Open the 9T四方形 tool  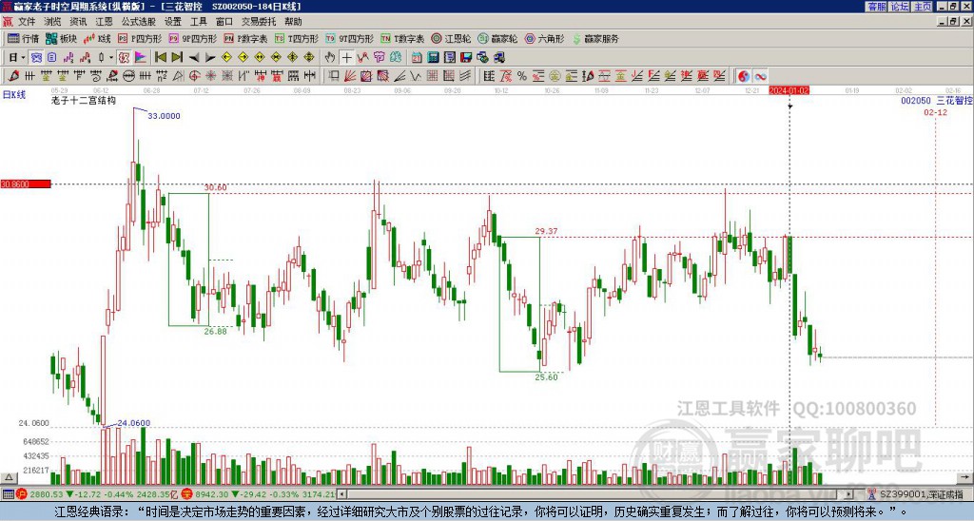pos(350,38)
